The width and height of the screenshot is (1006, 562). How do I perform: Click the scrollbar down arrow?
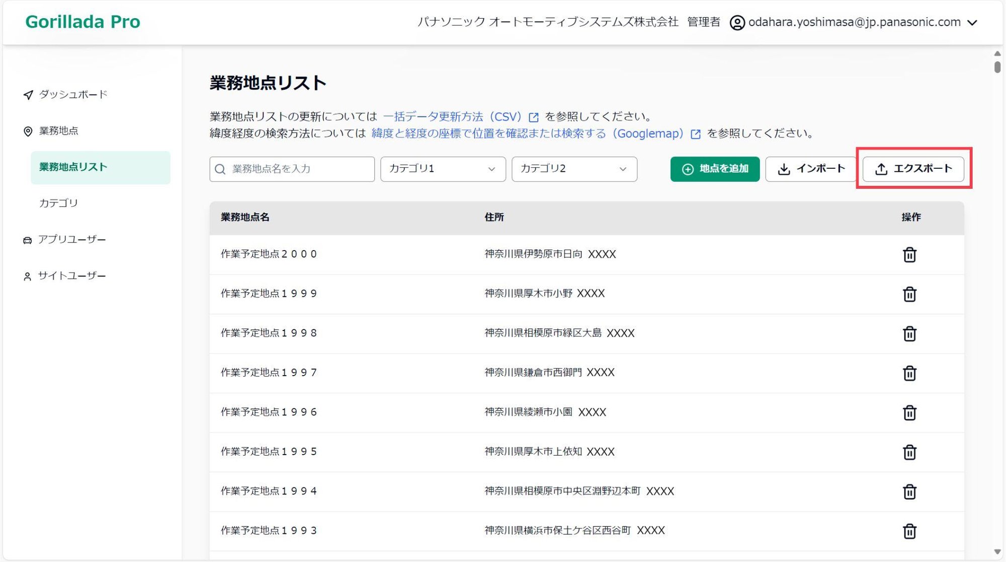tap(997, 552)
